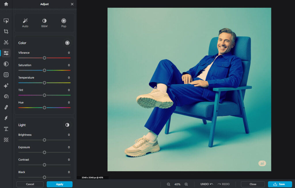This screenshot has width=295, height=188.
Task: Open the Text tool
Action: 6,129
